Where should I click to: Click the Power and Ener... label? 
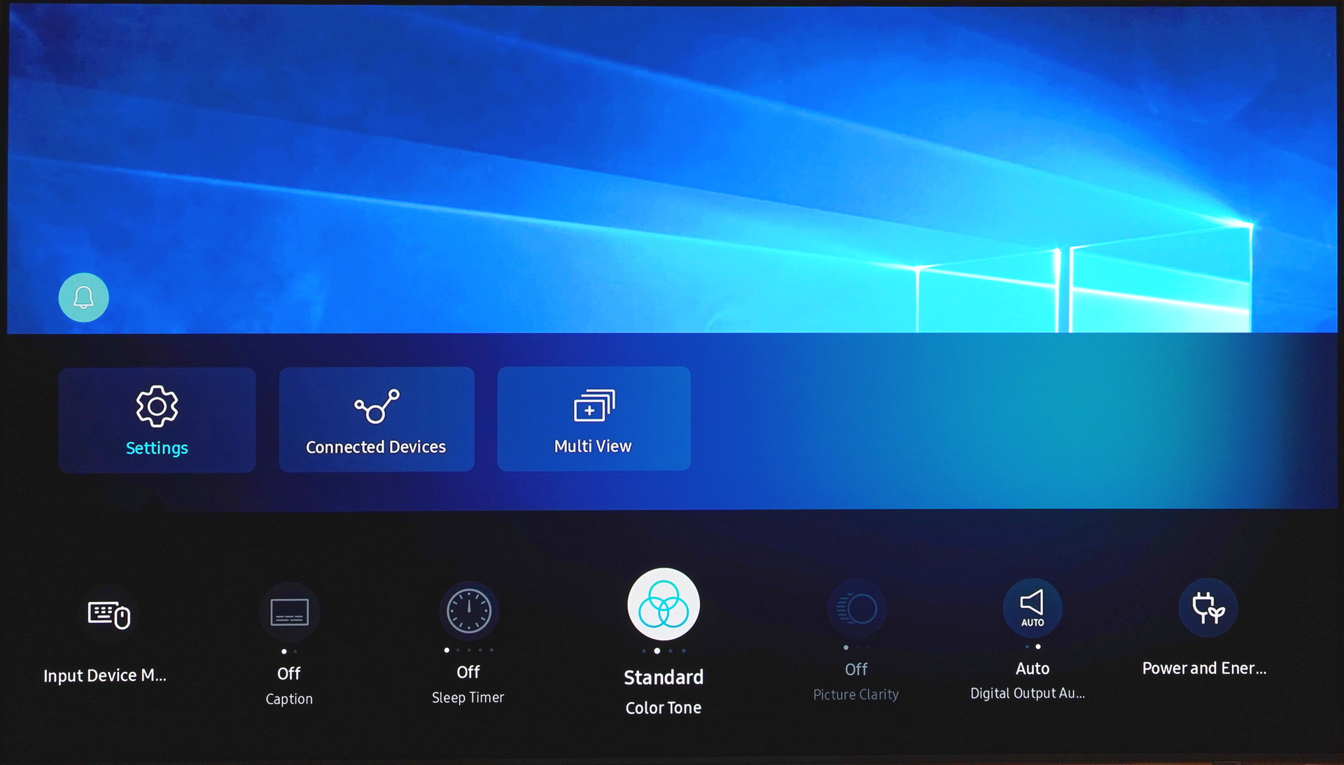pos(1205,668)
